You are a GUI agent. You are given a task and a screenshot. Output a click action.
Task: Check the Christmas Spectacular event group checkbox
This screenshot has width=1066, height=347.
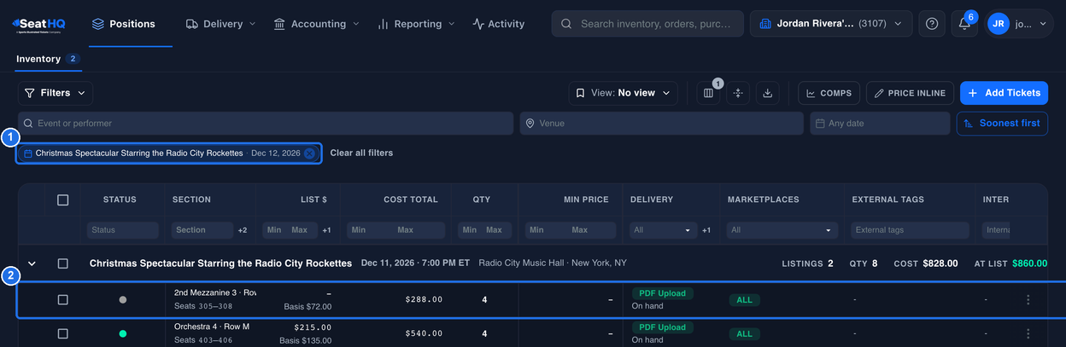click(x=62, y=263)
